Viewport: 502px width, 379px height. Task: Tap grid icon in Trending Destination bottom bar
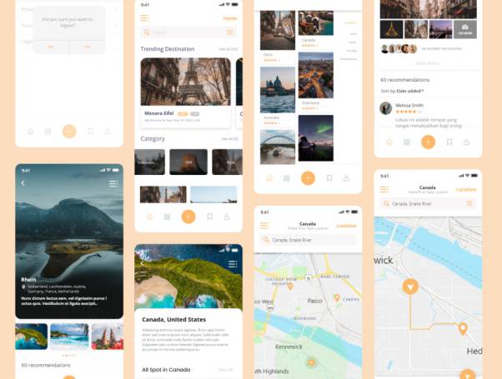click(x=168, y=217)
